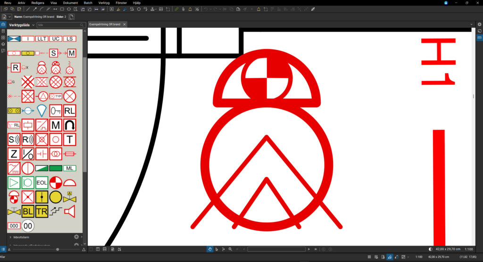483x262 pixels.
Task: Open the Dokument menu
Action: click(71, 3)
